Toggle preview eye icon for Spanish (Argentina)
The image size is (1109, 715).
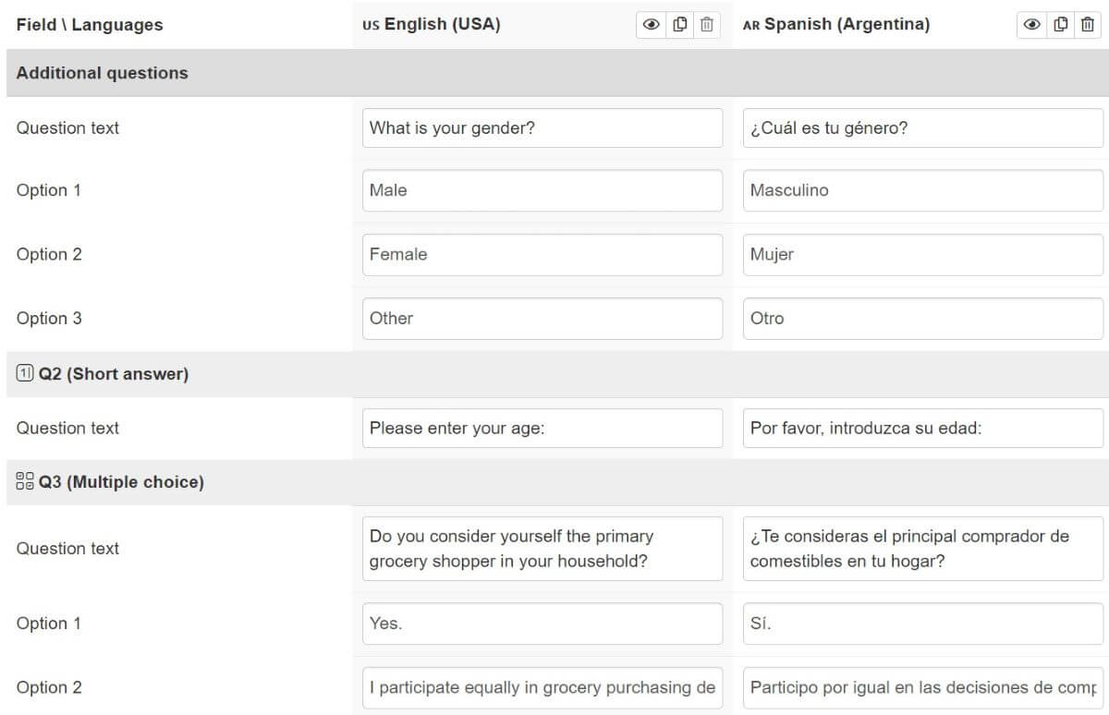click(x=1032, y=25)
